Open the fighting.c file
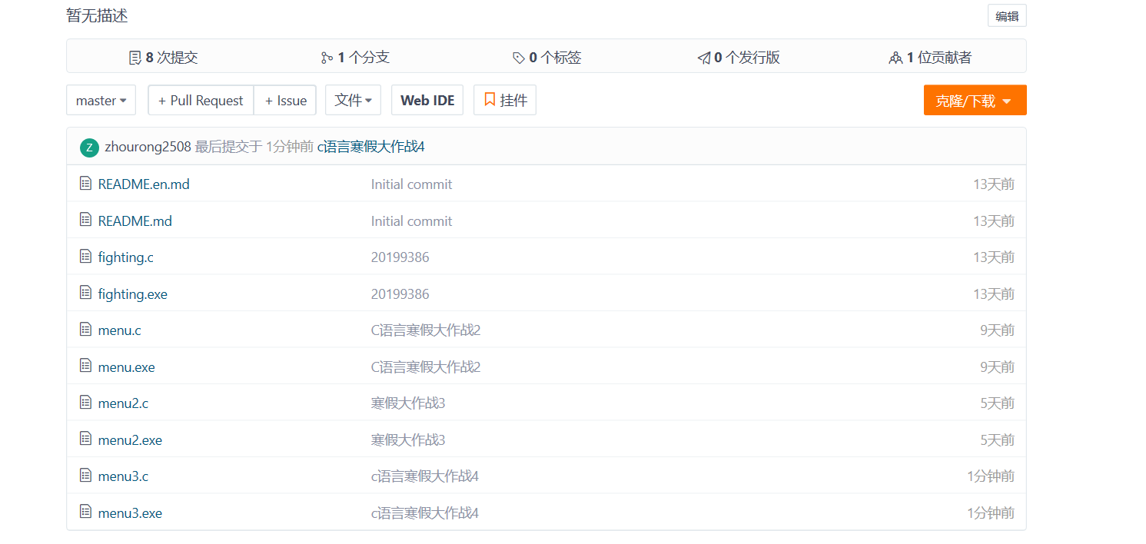The width and height of the screenshot is (1146, 544). click(x=126, y=257)
